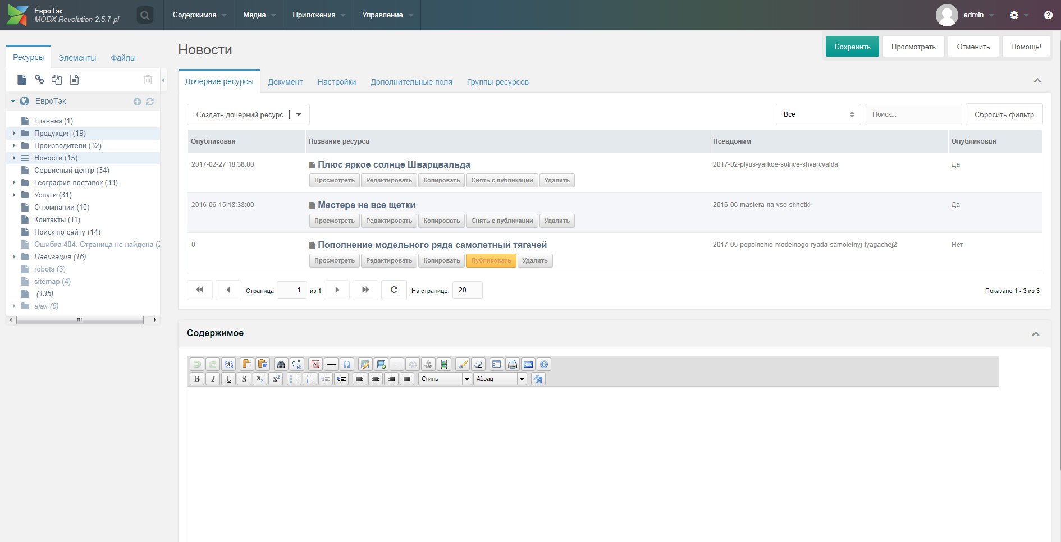Click the Paste clipboard icon
Image resolution: width=1061 pixels, height=542 pixels.
tap(246, 364)
